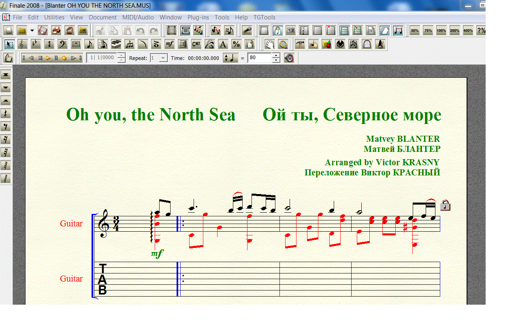Select the Page Layout tool
This screenshot has height=331, width=516.
point(250,44)
